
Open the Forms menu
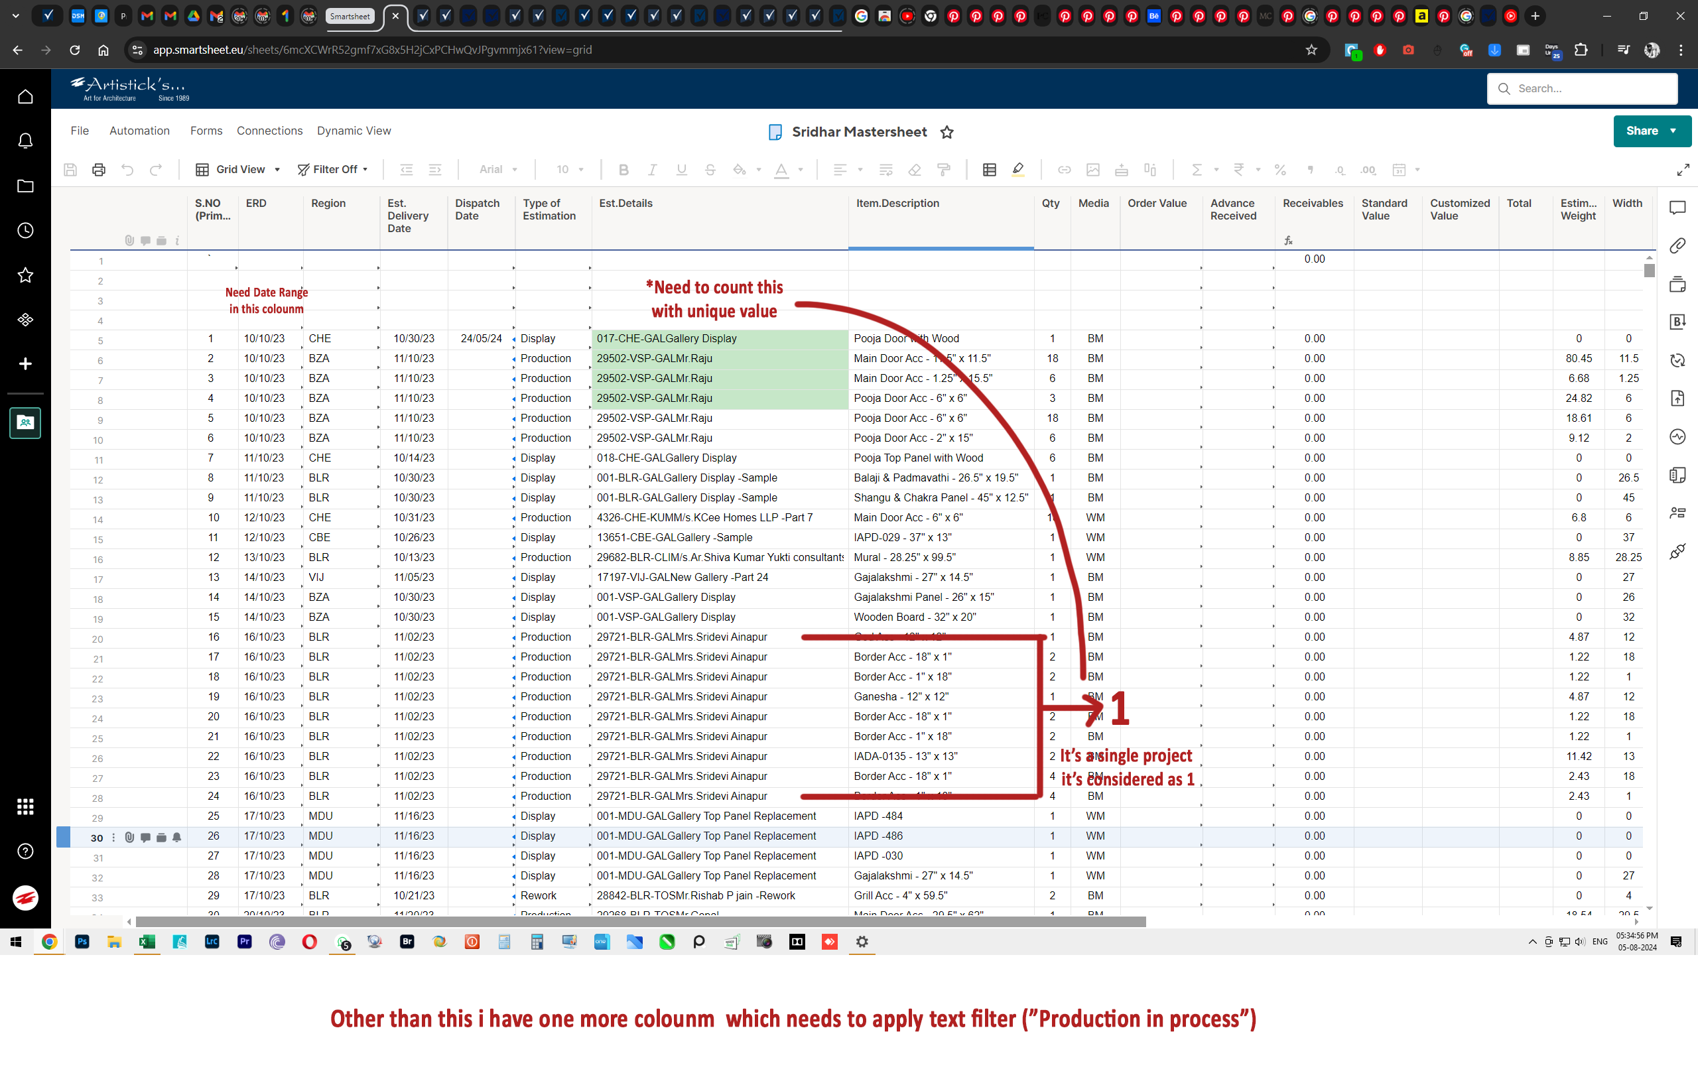coord(206,131)
